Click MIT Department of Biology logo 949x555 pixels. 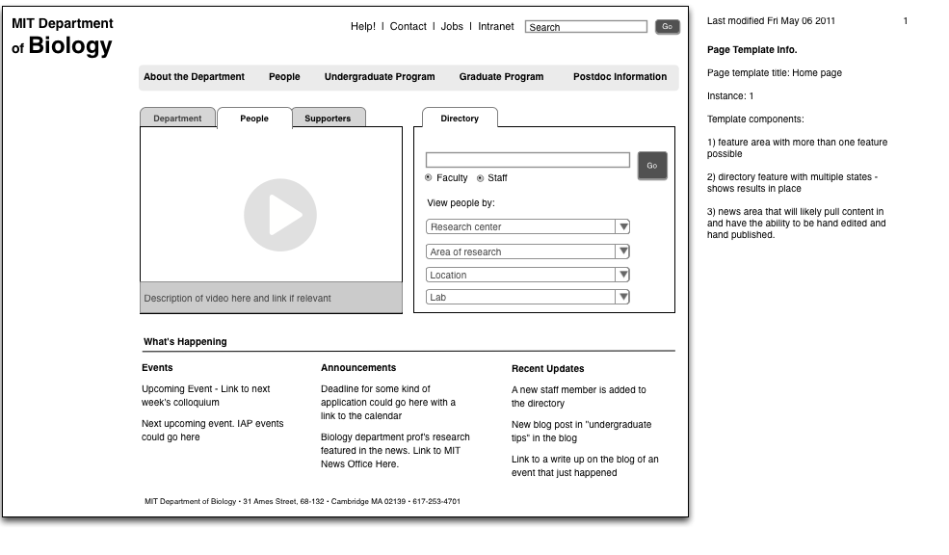pyautogui.click(x=63, y=37)
